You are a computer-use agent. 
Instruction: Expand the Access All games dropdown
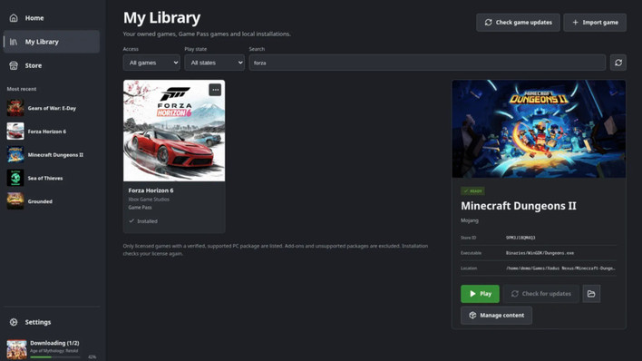pos(151,63)
